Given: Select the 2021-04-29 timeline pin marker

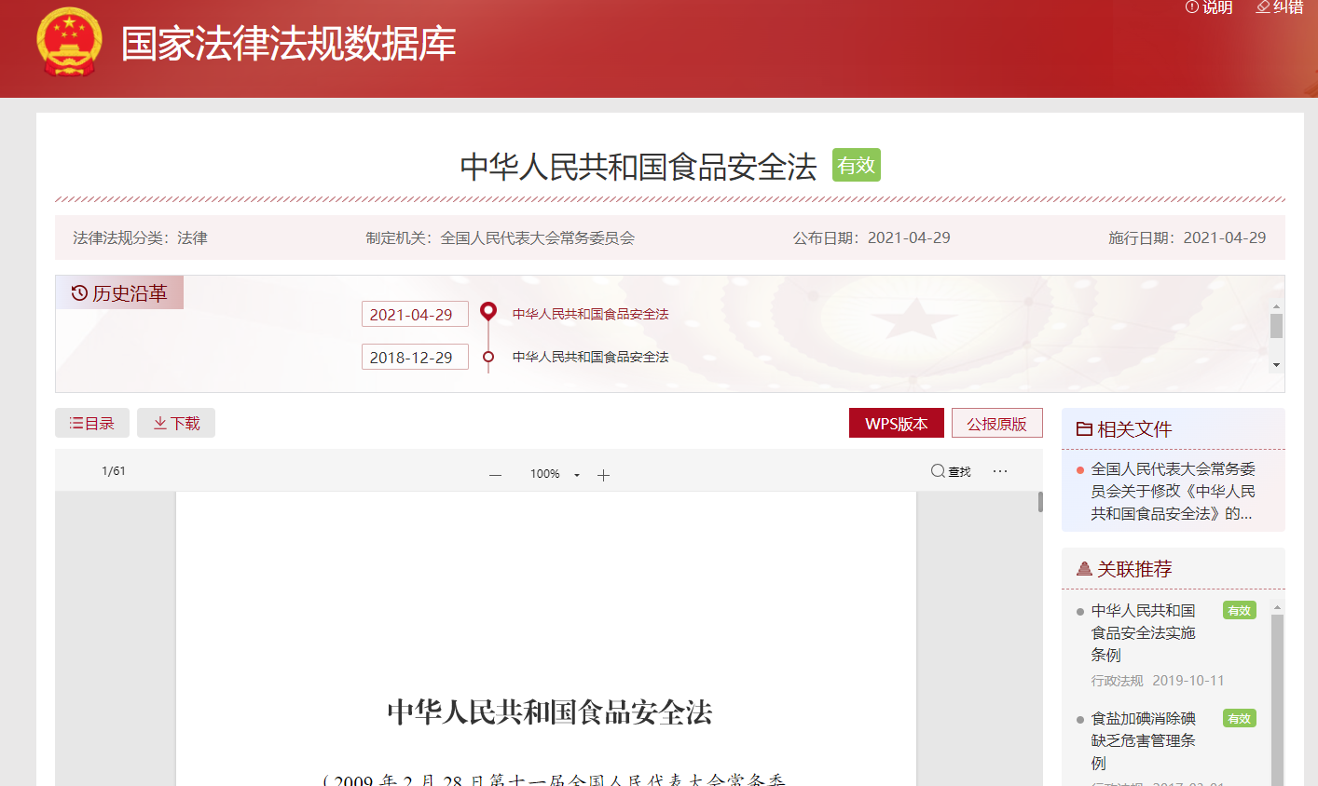Looking at the screenshot, I should pyautogui.click(x=487, y=311).
